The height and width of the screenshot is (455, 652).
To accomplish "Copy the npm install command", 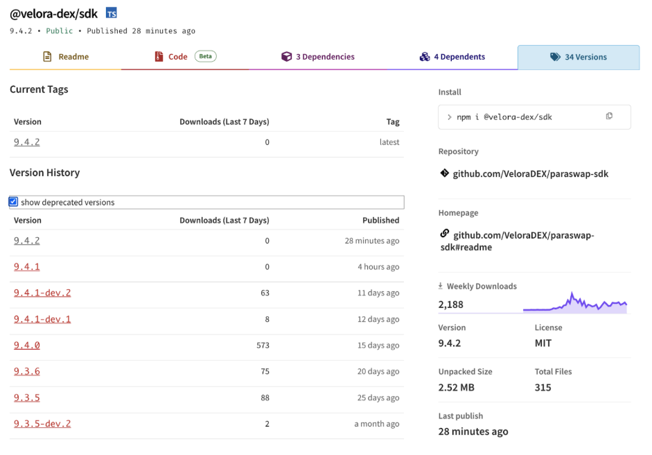I will (609, 116).
